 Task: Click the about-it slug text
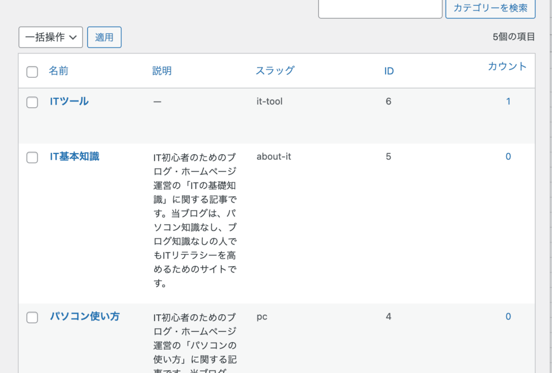(274, 157)
